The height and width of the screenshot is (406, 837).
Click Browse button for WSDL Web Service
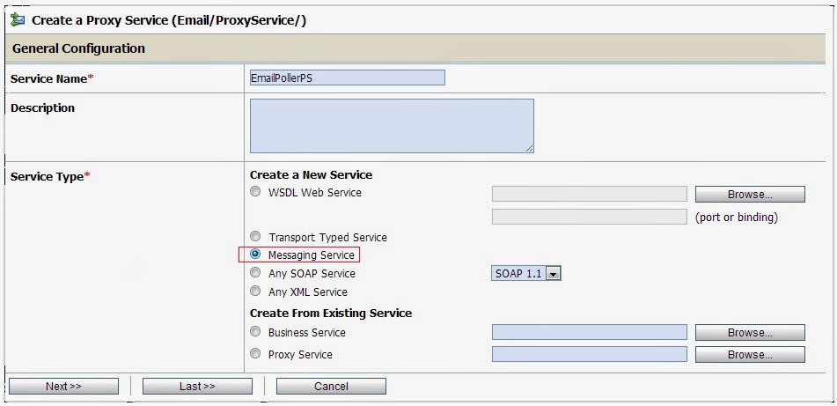[x=750, y=195]
